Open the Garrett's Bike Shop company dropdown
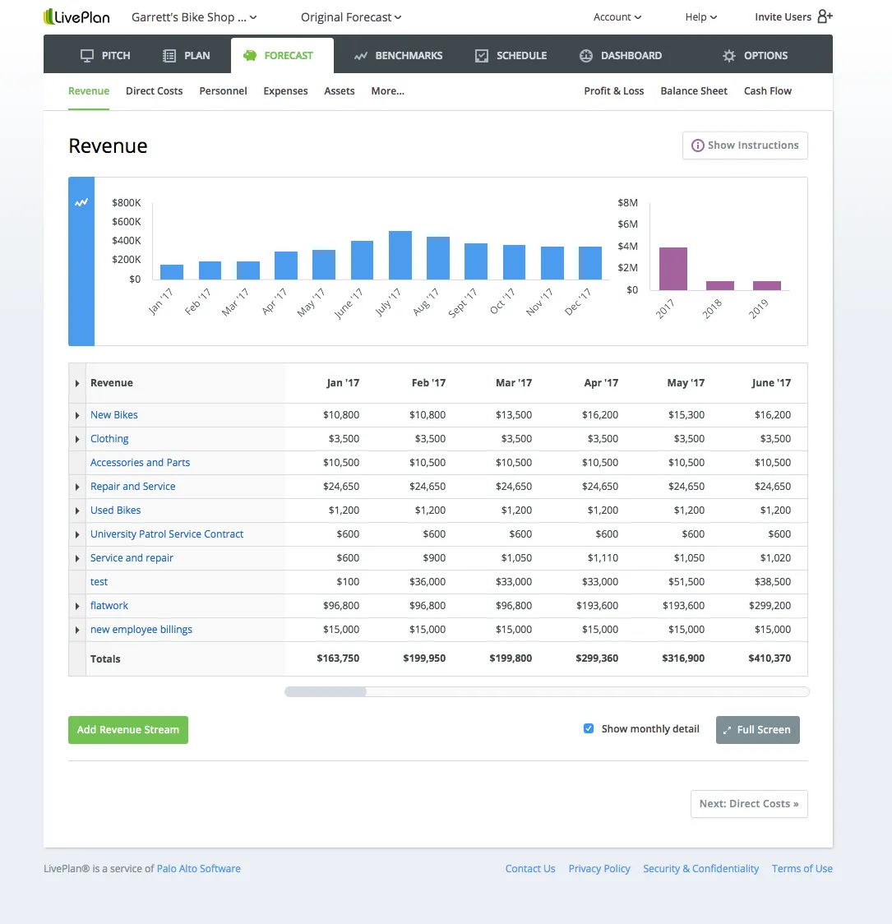Image resolution: width=892 pixels, height=924 pixels. (194, 17)
